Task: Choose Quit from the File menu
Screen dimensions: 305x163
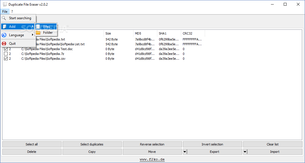Action: [18, 44]
